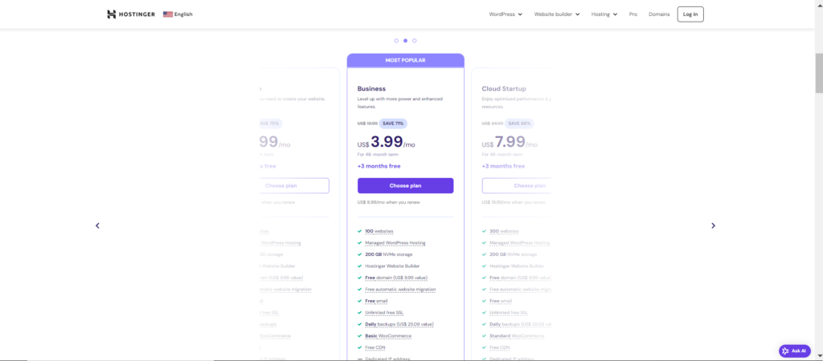Click 200 GB NVMe storage in Business

[x=388, y=254]
